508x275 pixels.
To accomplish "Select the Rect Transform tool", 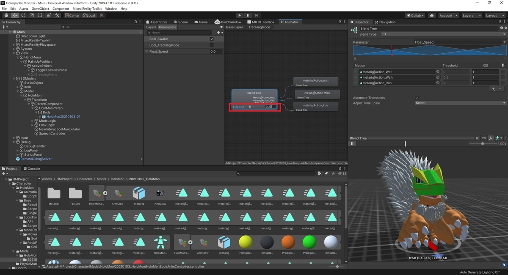I will 40,15.
